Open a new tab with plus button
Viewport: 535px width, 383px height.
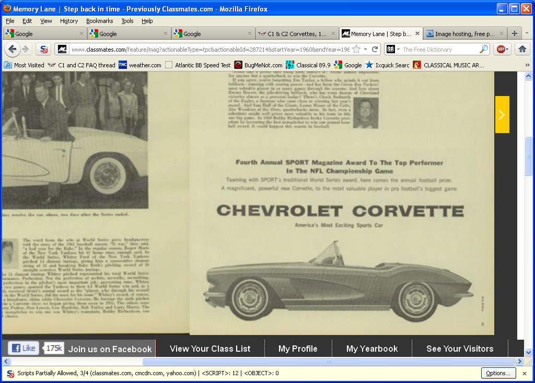515,33
